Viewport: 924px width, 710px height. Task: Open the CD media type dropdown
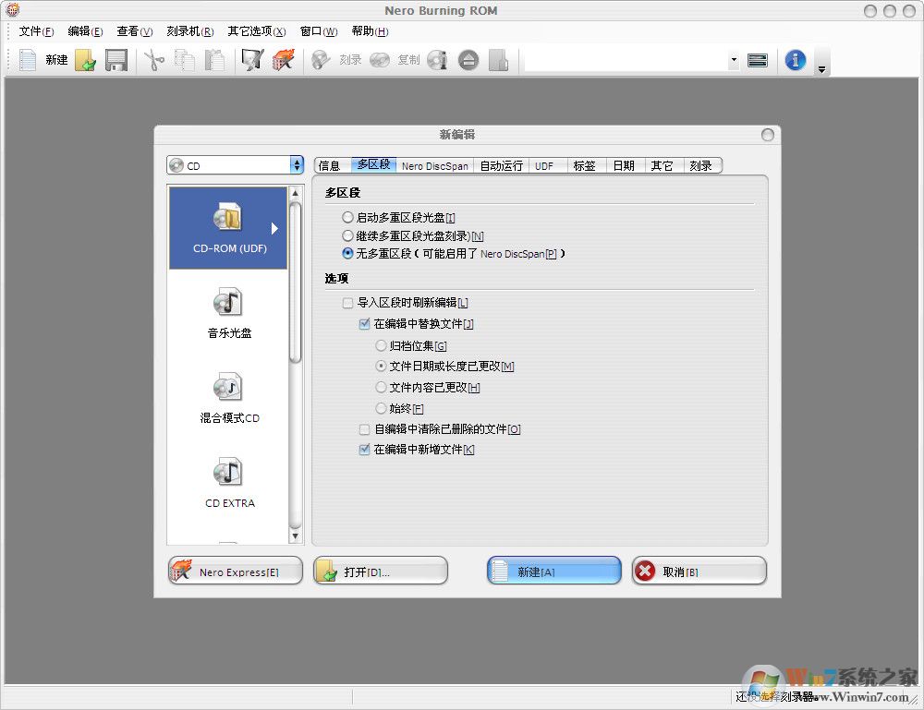point(295,163)
